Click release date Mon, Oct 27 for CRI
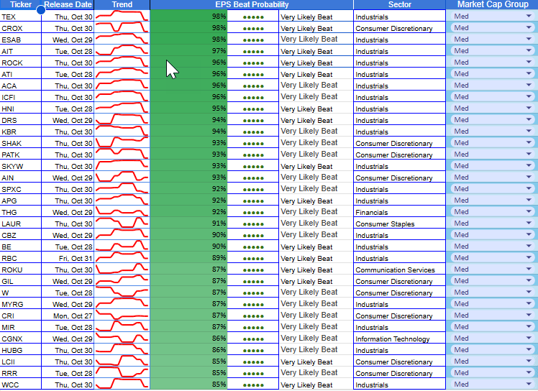This screenshot has height=391, width=538. point(68,316)
